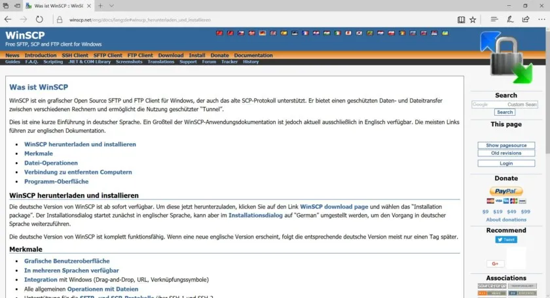Switch language via the Italian flag
The width and height of the screenshot is (550, 298).
(x=337, y=33)
